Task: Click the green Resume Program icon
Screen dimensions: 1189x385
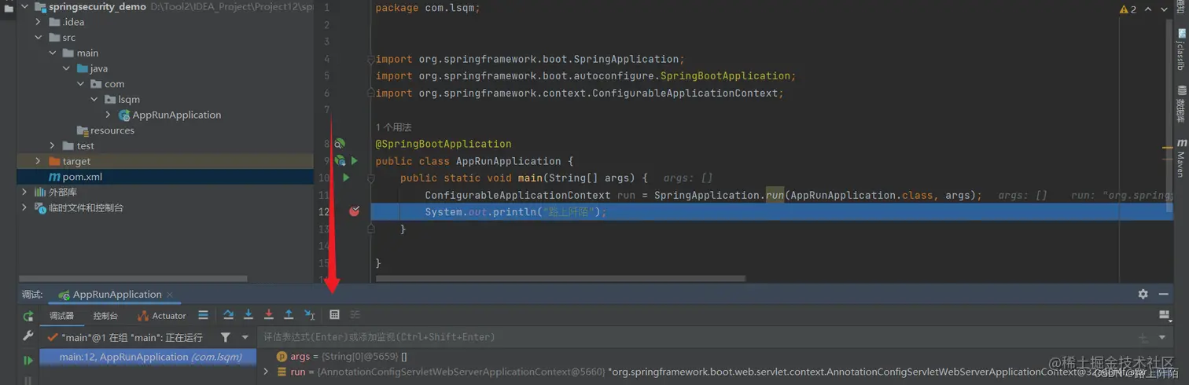Action: [x=28, y=360]
